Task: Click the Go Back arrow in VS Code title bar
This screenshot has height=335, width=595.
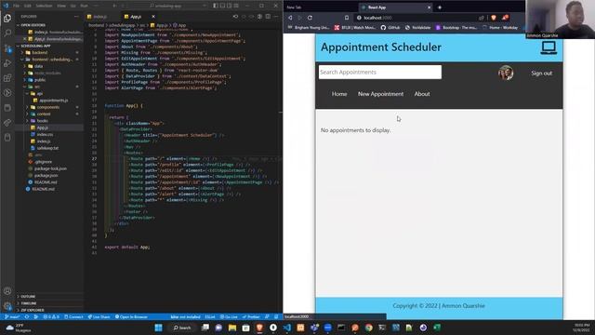Action: tap(115, 6)
